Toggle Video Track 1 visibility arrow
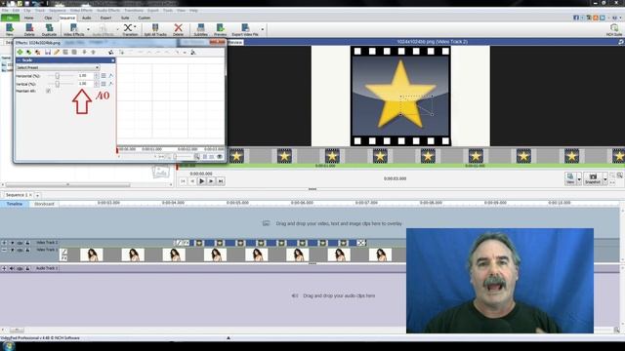The image size is (625, 351). [x=12, y=251]
